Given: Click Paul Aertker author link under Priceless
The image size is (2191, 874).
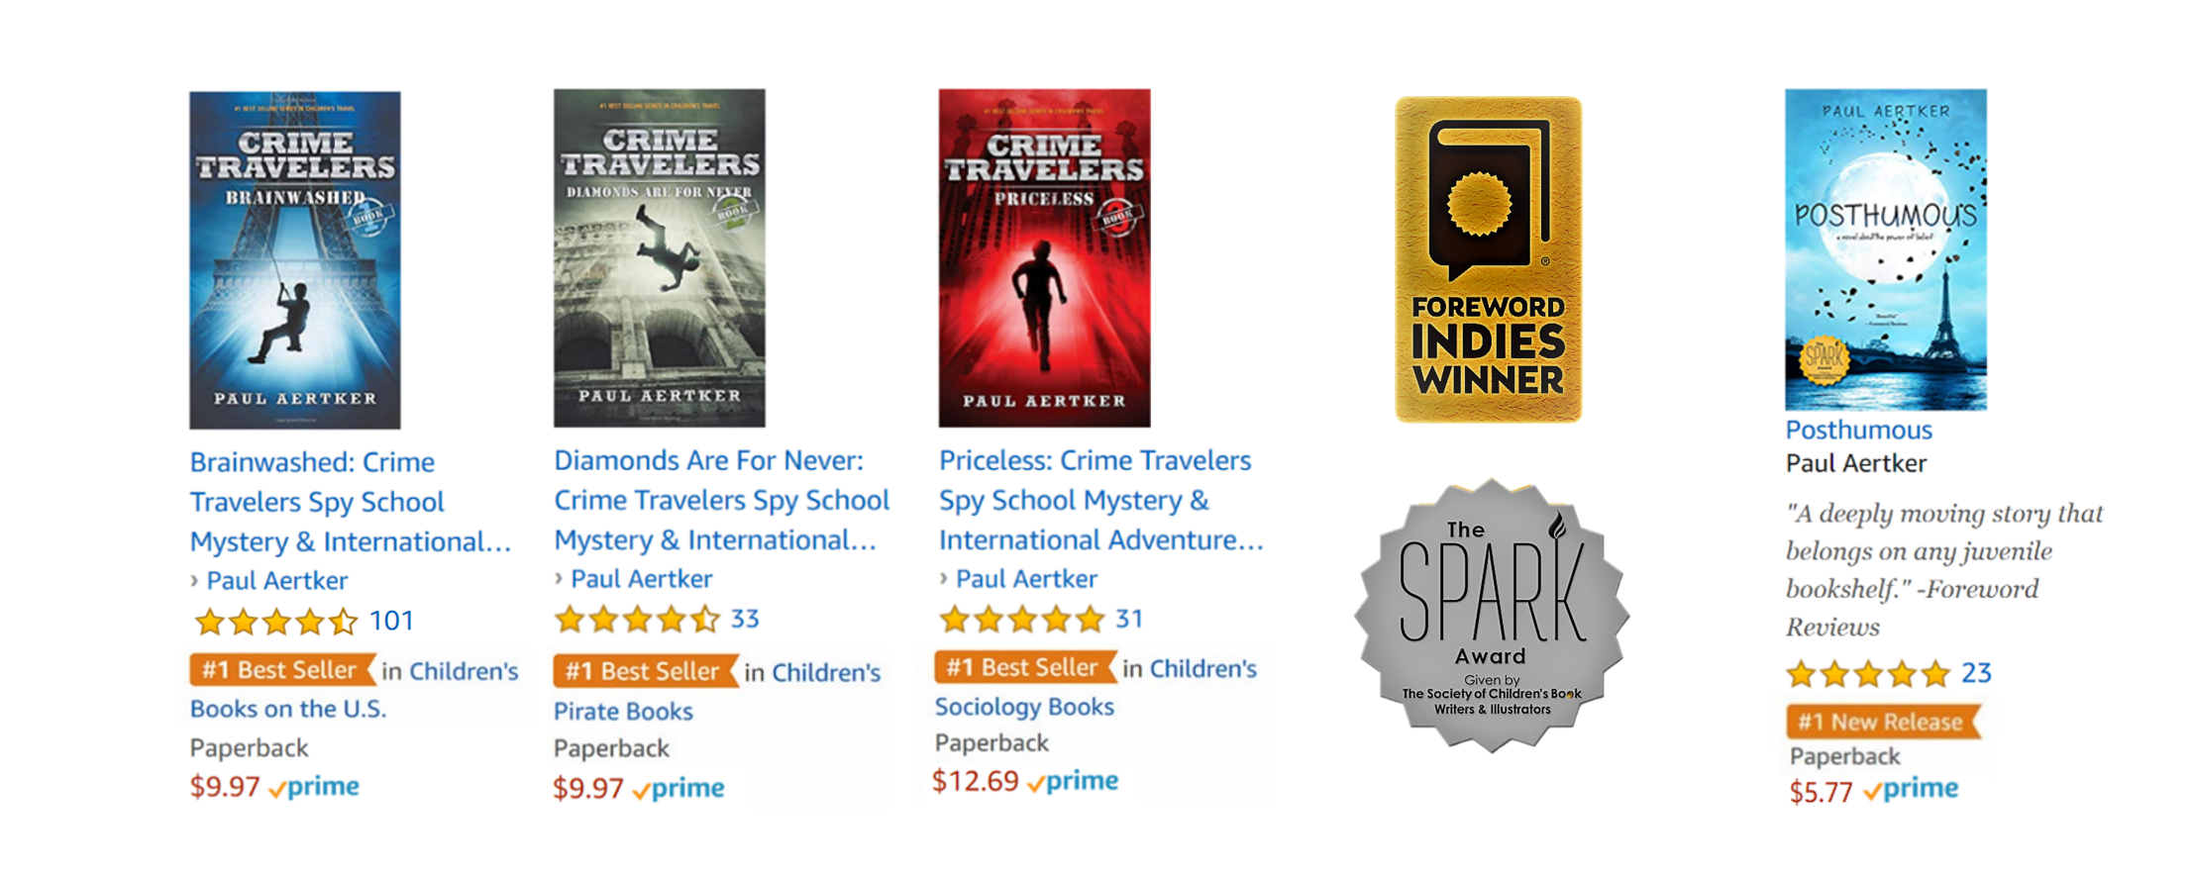Looking at the screenshot, I should pyautogui.click(x=1026, y=579).
